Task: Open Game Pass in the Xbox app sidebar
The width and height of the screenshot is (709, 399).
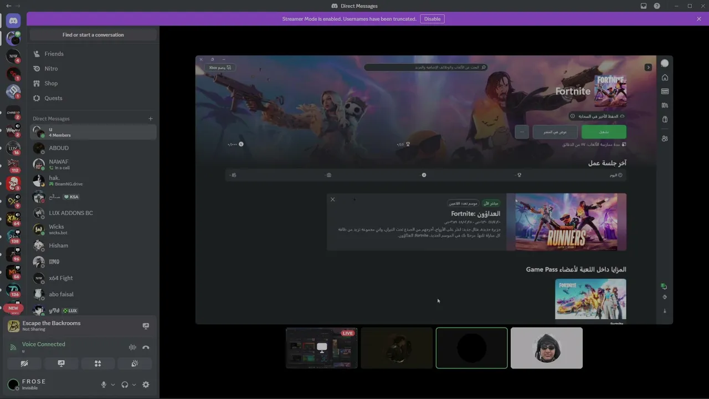Action: pyautogui.click(x=665, y=91)
